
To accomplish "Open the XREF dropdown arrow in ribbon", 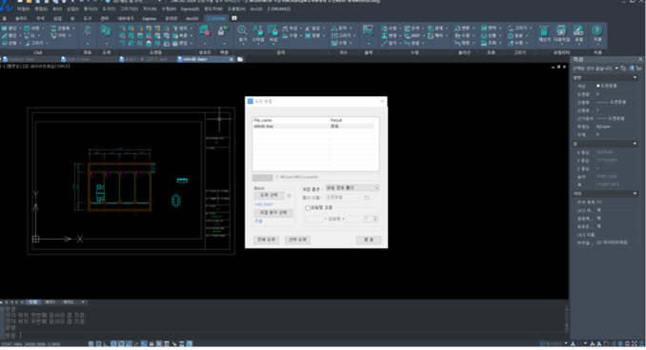I will [x=423, y=36].
